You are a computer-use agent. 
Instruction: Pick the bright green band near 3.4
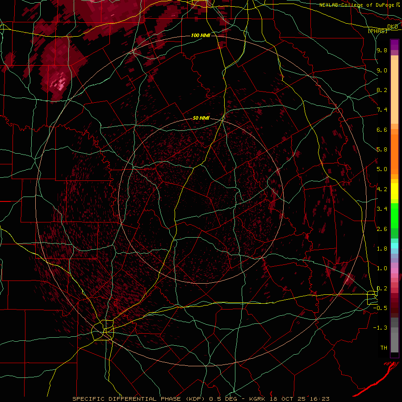click(394, 215)
